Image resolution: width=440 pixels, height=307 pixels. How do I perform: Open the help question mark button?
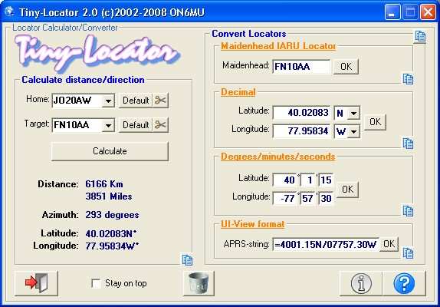click(x=404, y=283)
